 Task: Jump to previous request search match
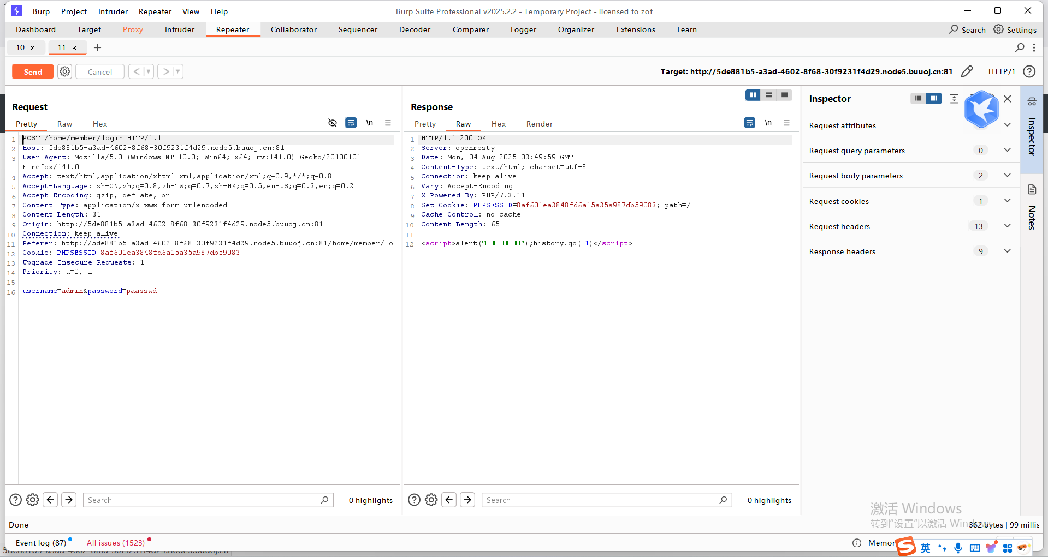tap(51, 500)
